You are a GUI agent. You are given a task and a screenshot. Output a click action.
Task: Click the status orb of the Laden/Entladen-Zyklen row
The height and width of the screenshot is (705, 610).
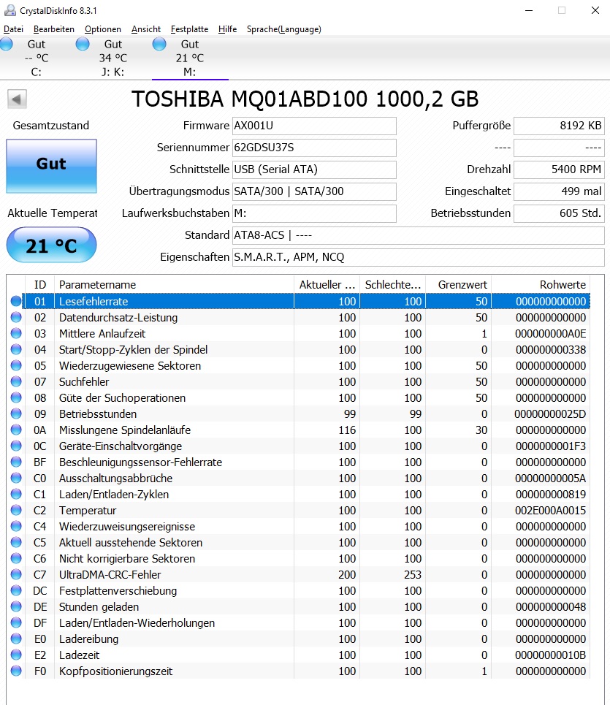(16, 494)
